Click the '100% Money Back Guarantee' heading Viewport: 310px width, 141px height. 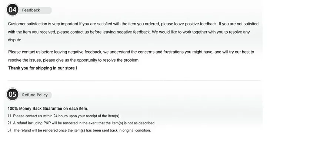point(48,109)
